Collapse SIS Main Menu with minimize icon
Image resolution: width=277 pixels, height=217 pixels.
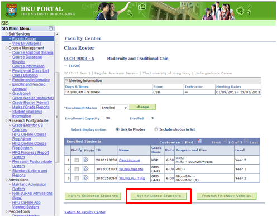(51, 28)
